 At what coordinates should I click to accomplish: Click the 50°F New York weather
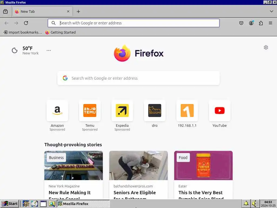click(x=30, y=50)
